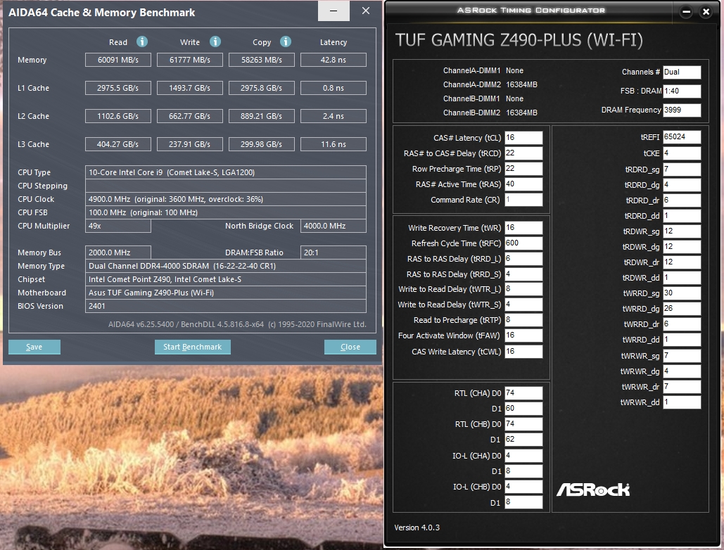Click the RTL (CHA) D0 74 field
Screen dimensions: 724x550
523,393
